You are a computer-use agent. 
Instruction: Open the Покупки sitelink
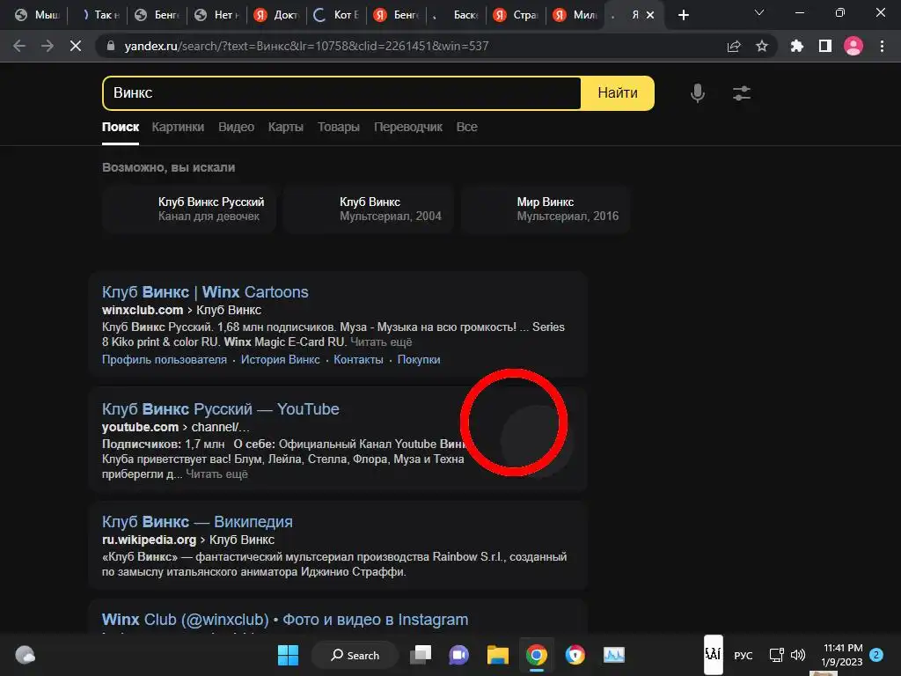pos(419,360)
